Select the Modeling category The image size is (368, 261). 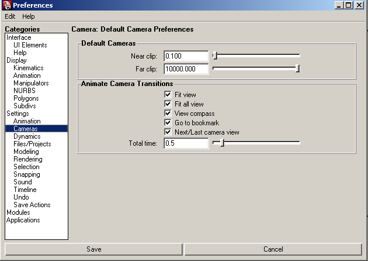[26, 152]
